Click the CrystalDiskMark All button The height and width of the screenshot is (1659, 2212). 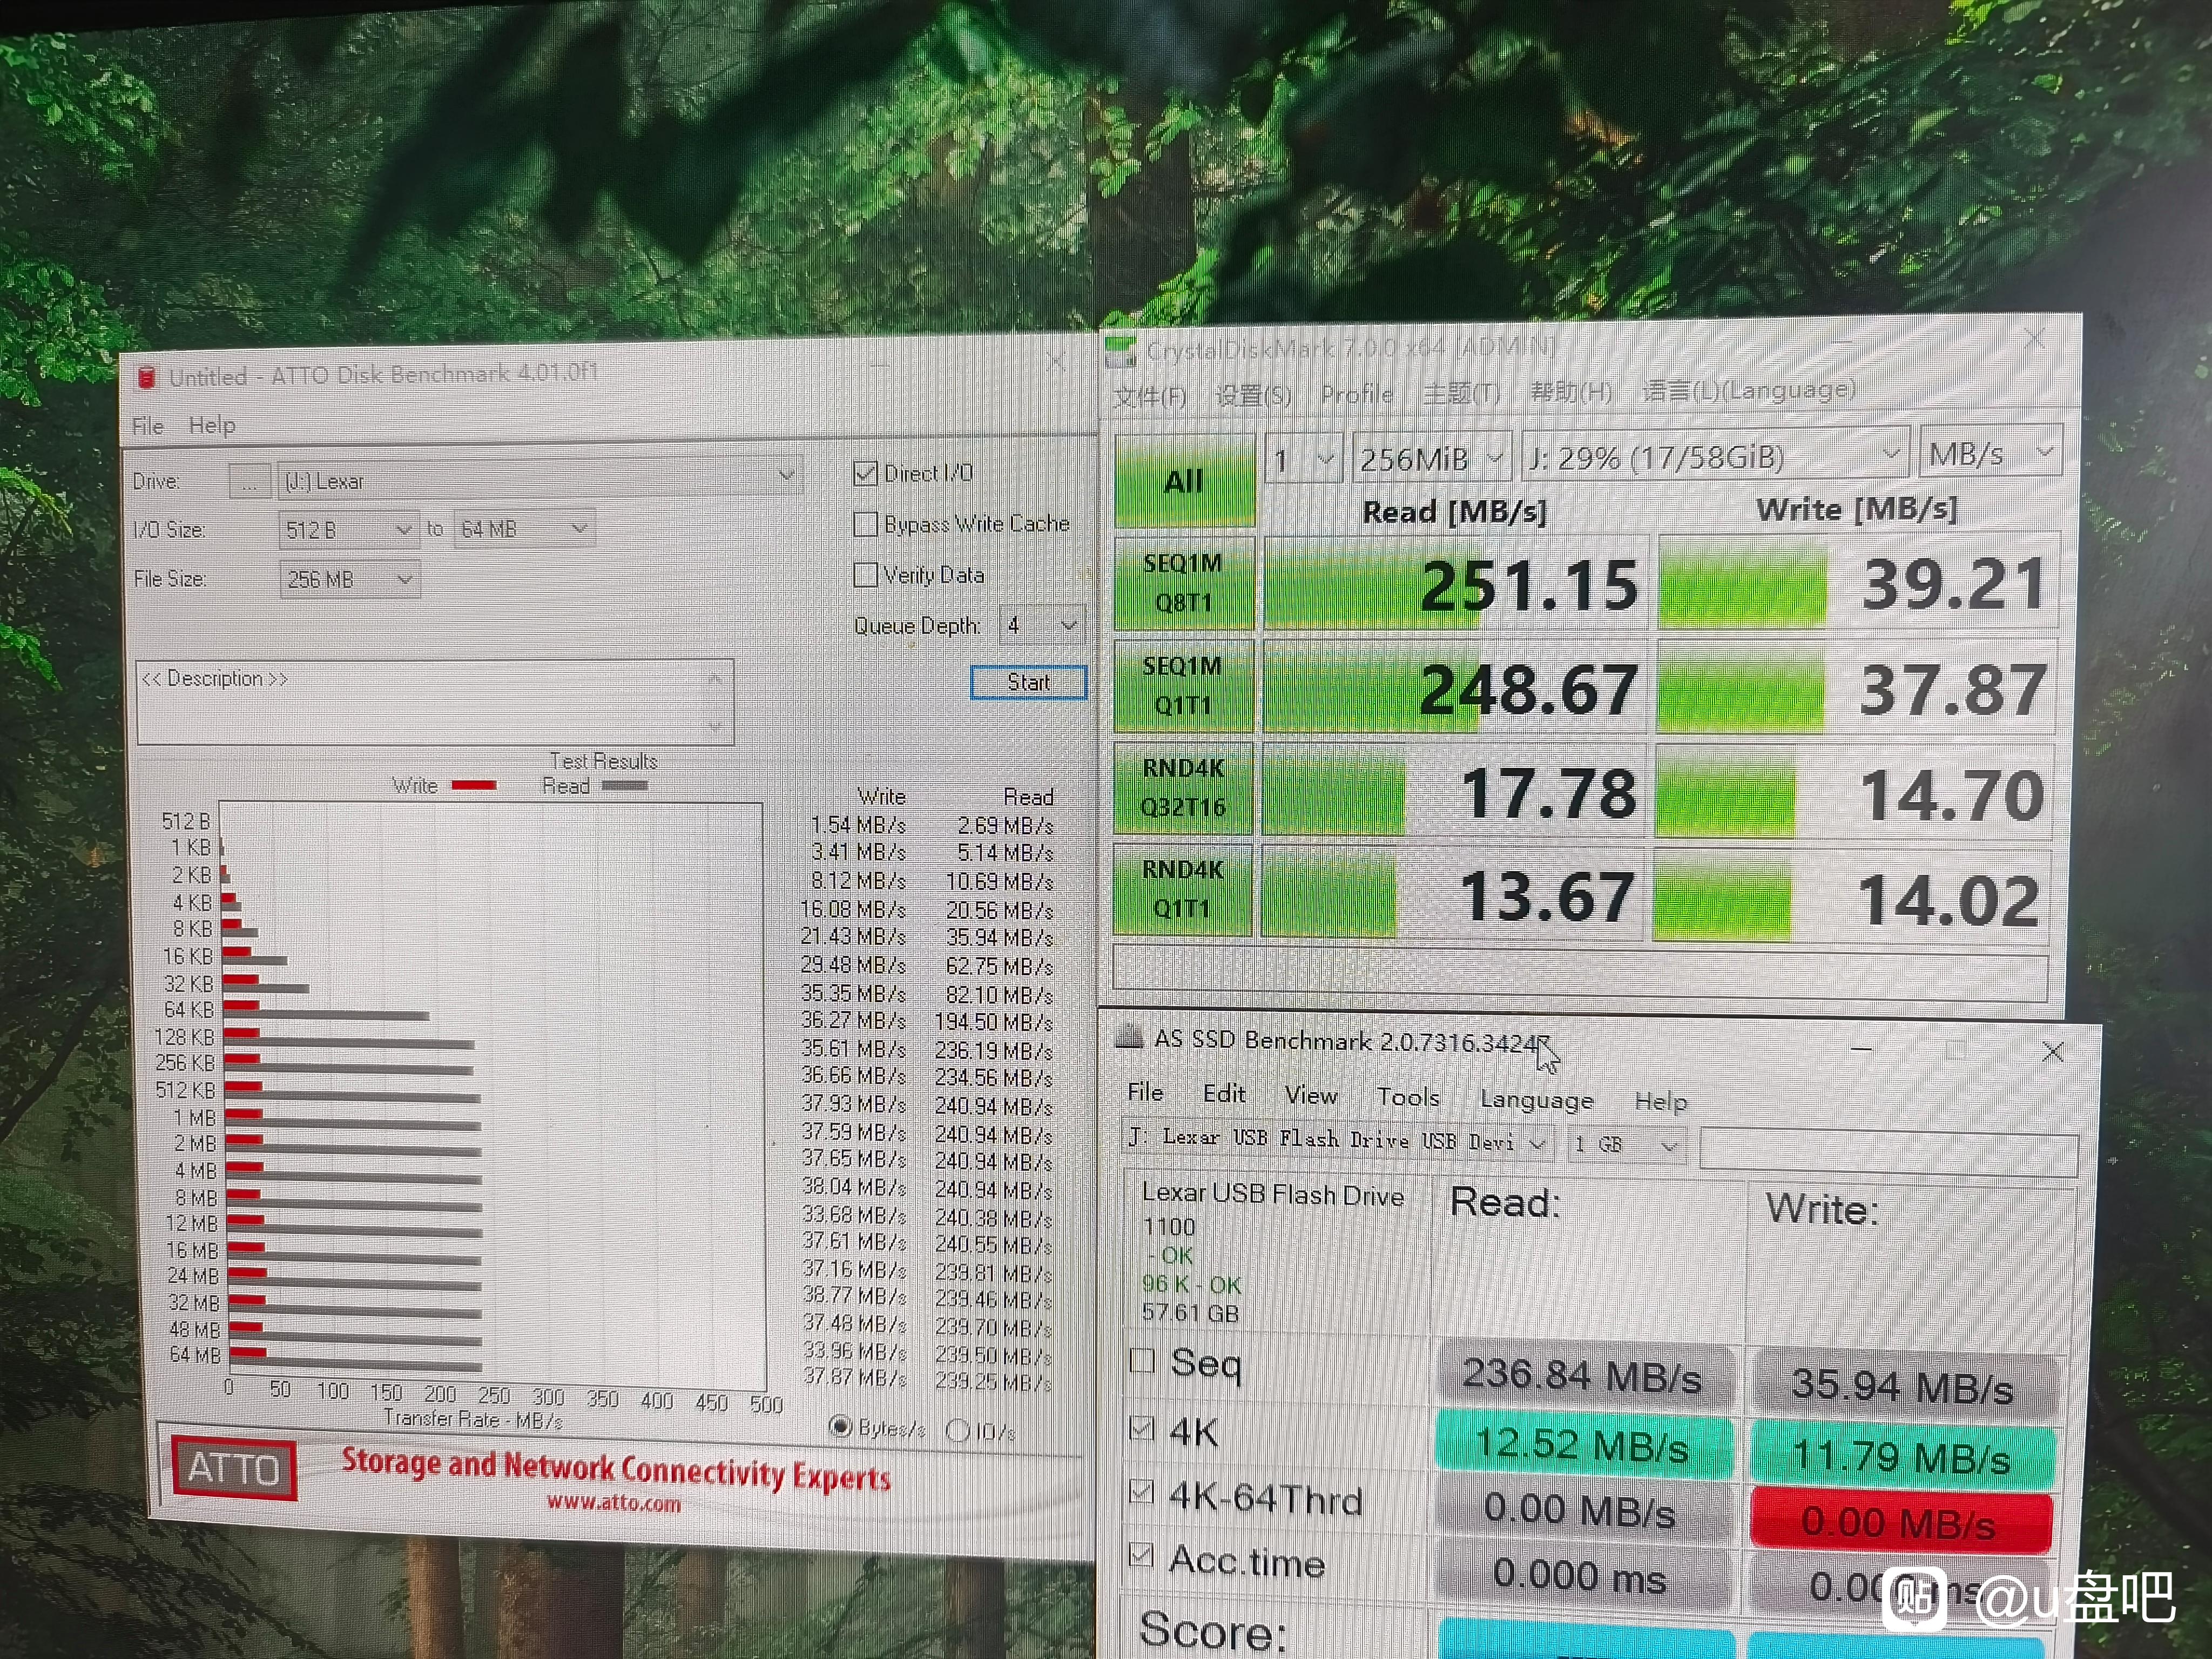tap(1185, 481)
